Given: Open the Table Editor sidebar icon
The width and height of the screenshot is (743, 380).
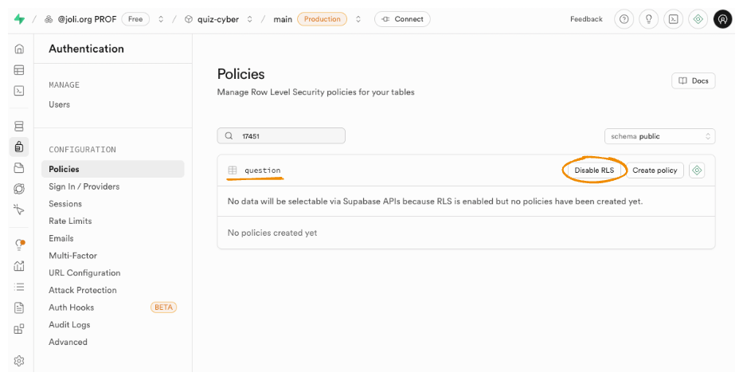Looking at the screenshot, I should coord(19,70).
